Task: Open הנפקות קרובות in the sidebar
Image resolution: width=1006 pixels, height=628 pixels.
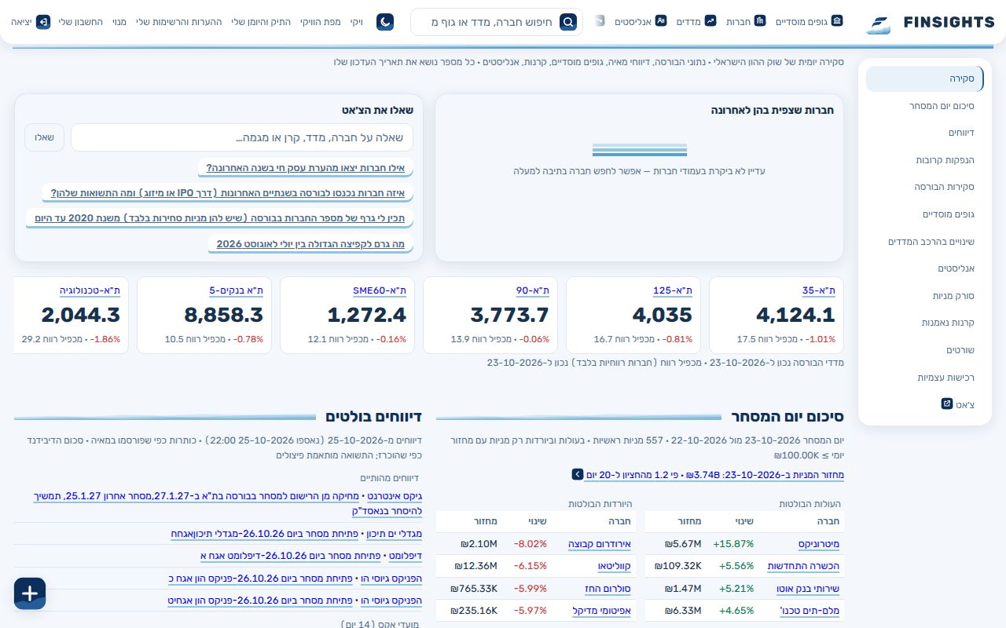Action: (925, 160)
